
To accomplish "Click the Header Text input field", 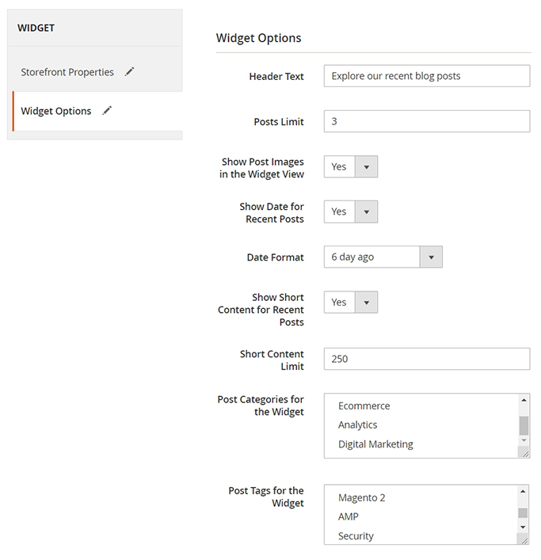I will click(x=426, y=76).
